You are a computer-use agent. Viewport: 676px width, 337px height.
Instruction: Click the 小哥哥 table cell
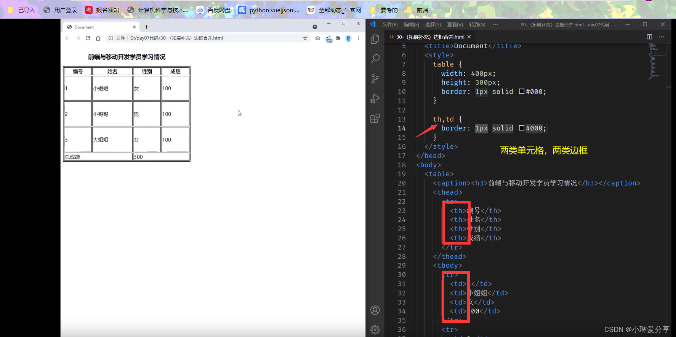click(112, 114)
